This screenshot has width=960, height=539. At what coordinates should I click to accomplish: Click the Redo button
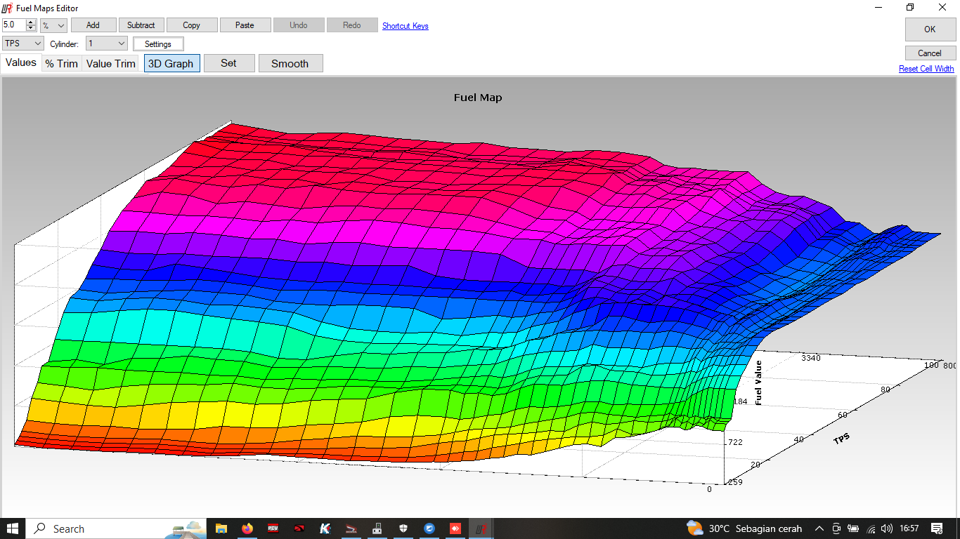352,25
